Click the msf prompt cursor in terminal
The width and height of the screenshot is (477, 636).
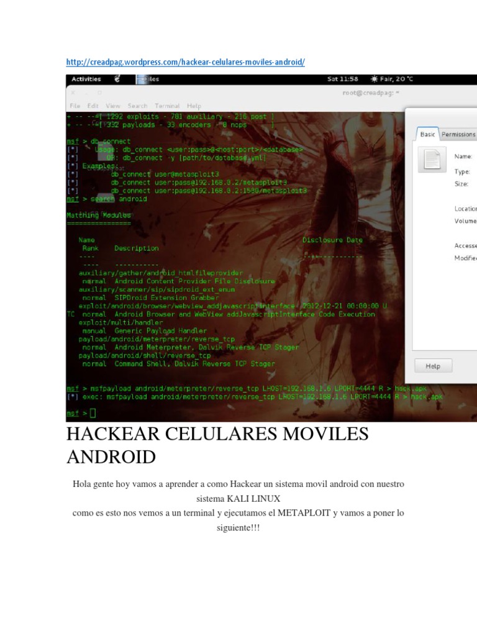[x=93, y=413]
